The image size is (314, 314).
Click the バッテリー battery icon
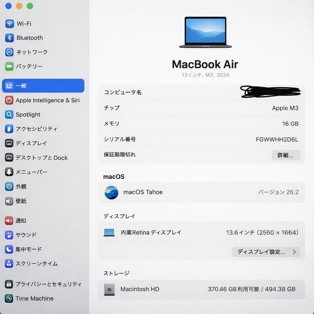tap(9, 66)
